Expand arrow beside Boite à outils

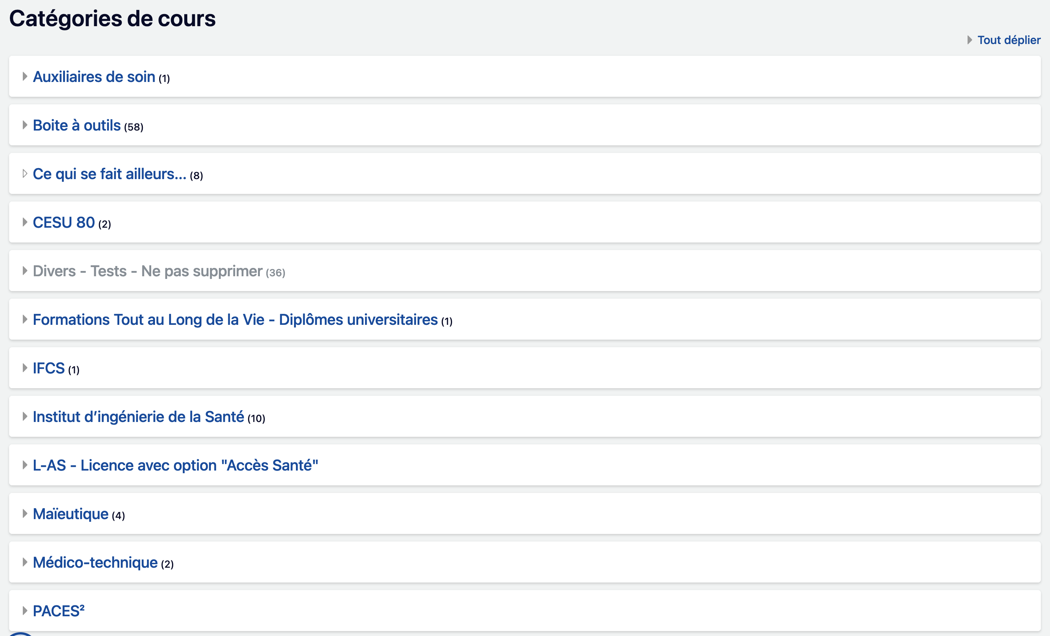(x=25, y=125)
